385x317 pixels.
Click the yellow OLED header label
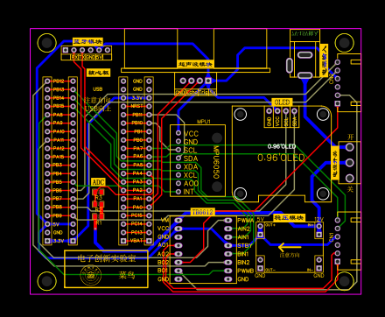coord(282,102)
